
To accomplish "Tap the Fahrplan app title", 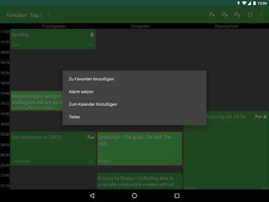I will pos(16,15).
